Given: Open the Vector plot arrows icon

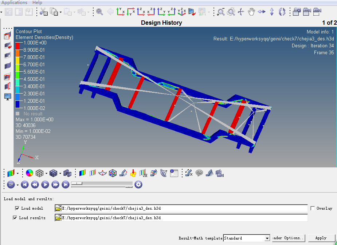Looking at the screenshot, I should point(102,173).
